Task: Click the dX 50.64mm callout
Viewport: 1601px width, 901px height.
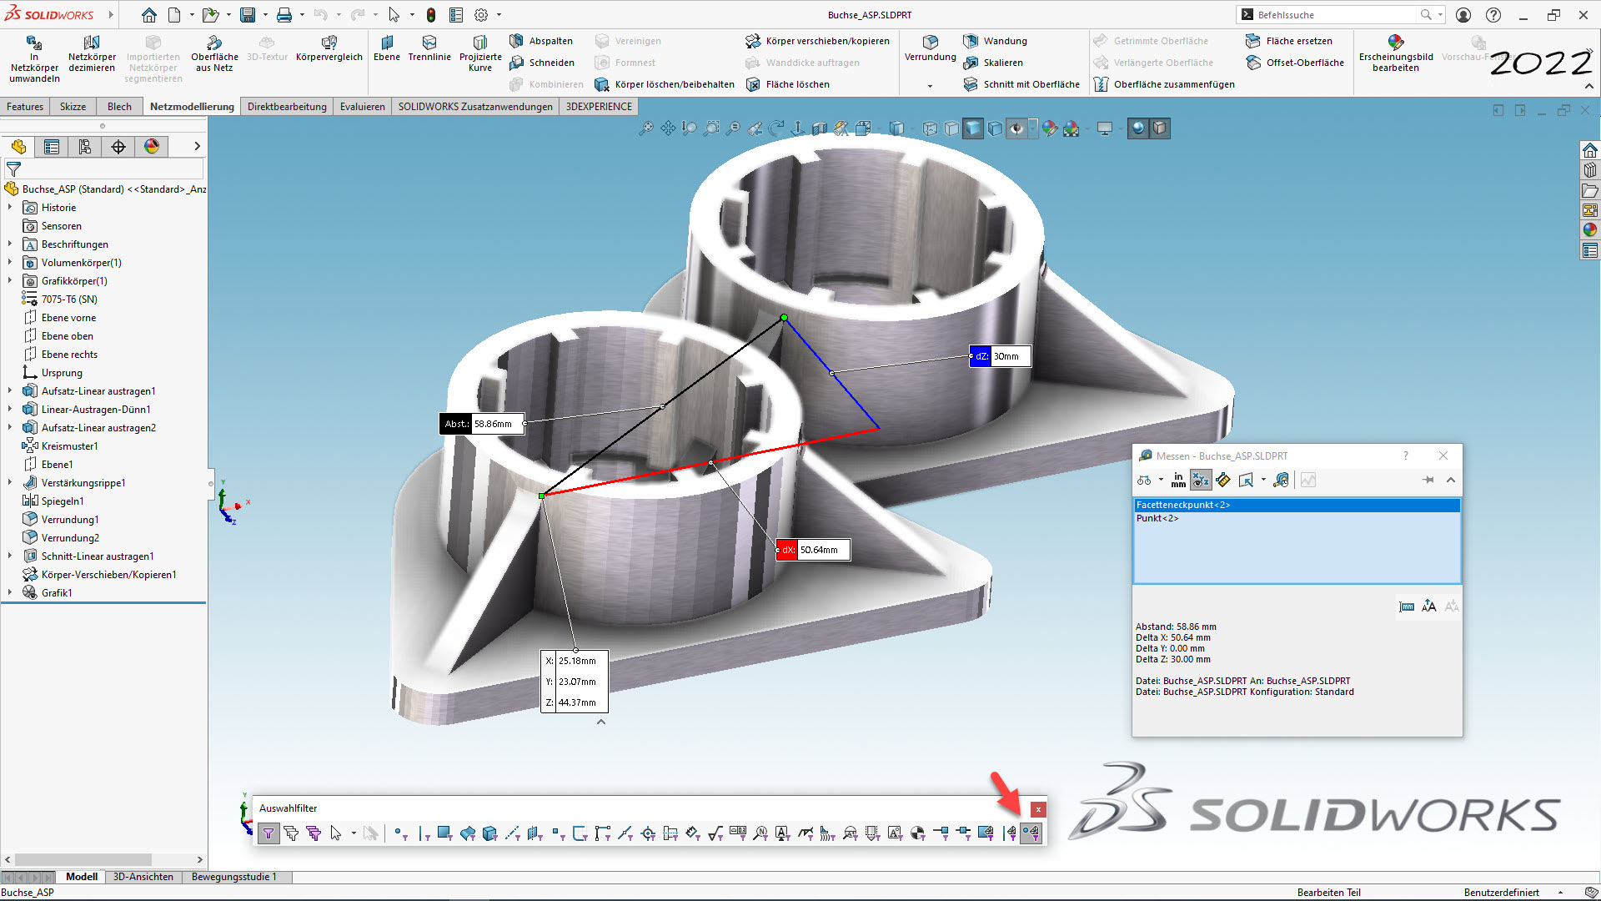Action: 813,550
